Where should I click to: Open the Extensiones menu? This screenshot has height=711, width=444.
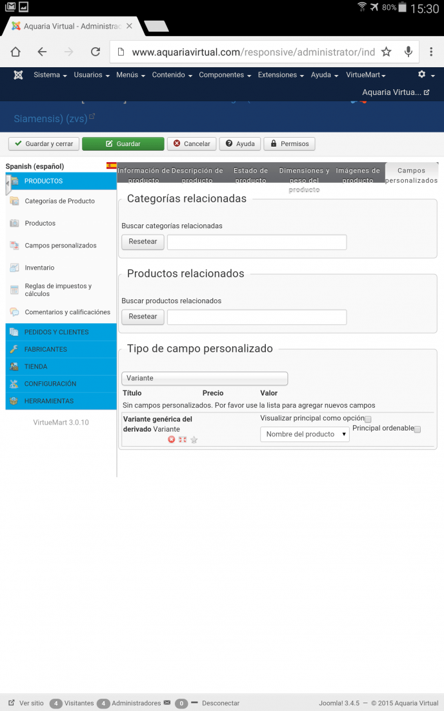pos(281,75)
